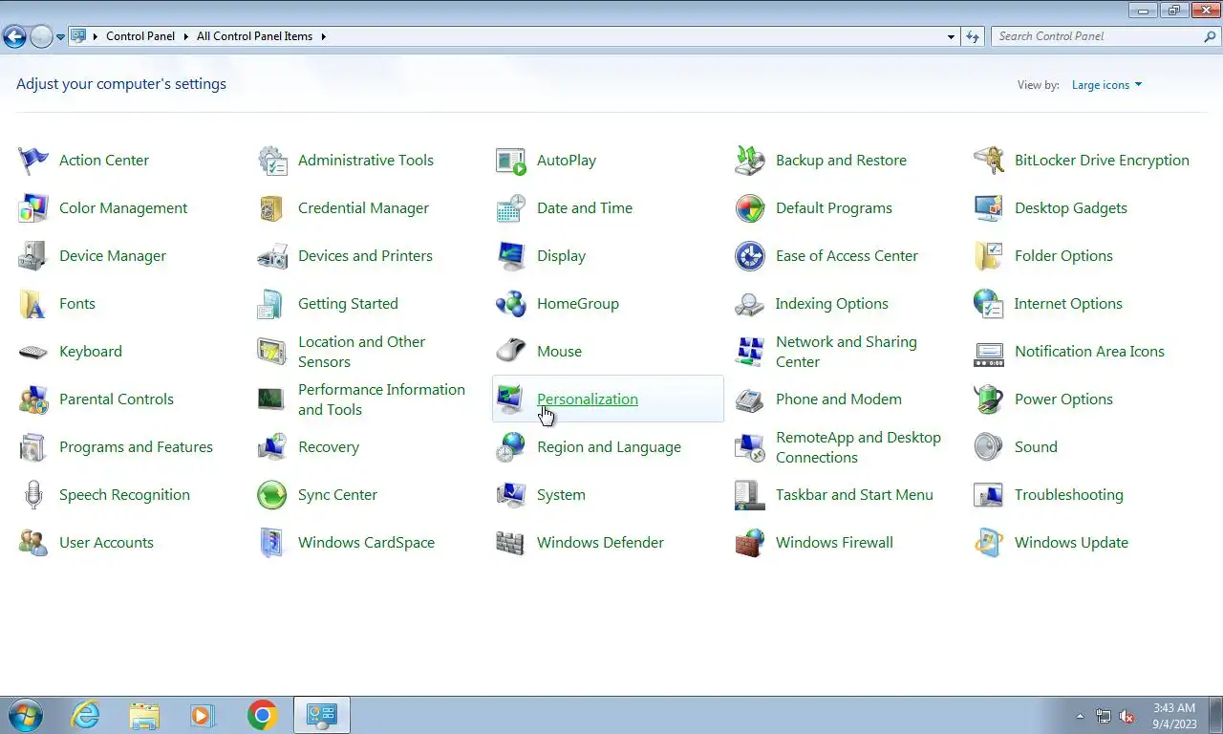Click the Default Programs icon

point(750,208)
